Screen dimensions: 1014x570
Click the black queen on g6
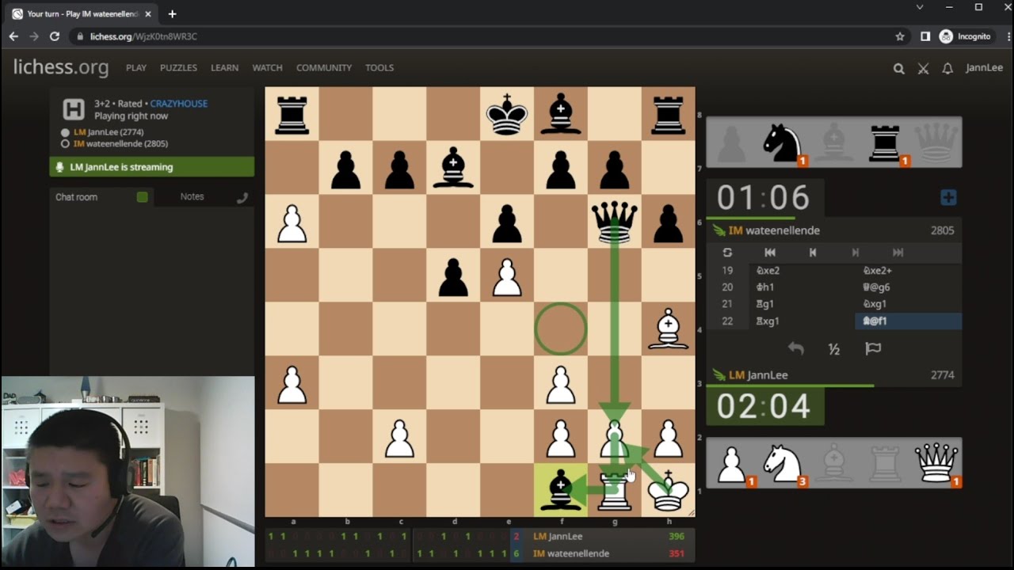(615, 221)
